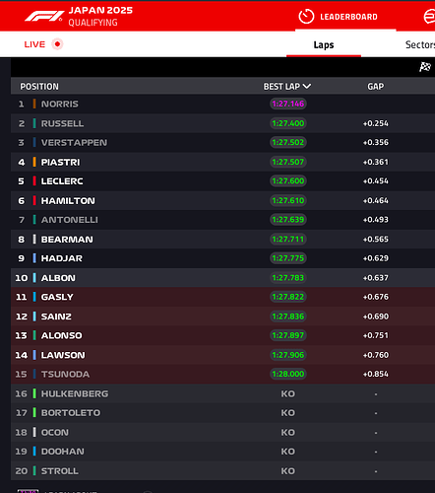Click the LIVE status label
435x493 pixels.
[34, 44]
